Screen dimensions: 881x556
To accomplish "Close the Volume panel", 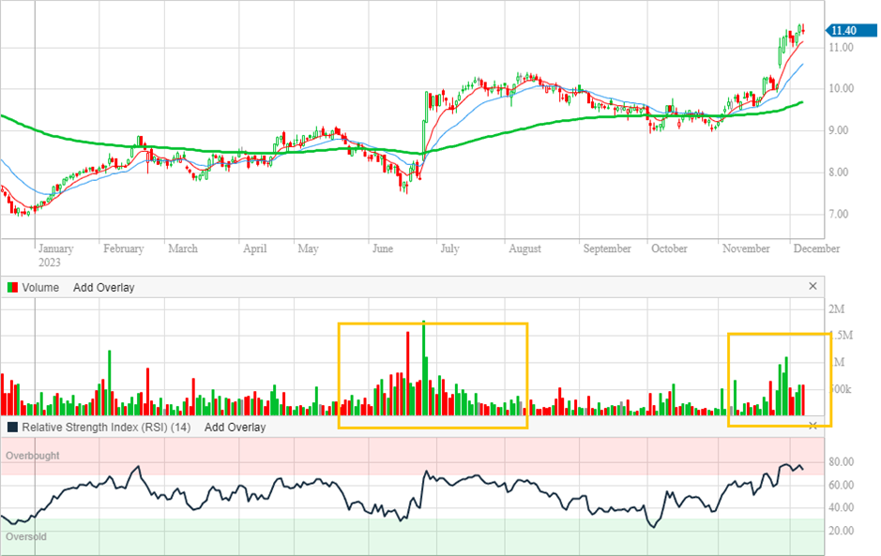I will click(x=813, y=286).
